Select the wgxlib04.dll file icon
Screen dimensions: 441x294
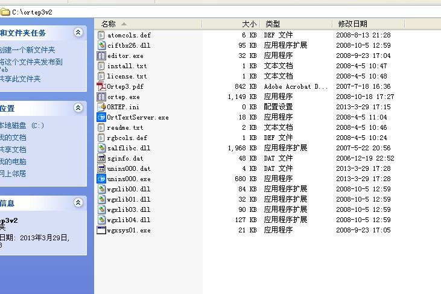point(101,220)
